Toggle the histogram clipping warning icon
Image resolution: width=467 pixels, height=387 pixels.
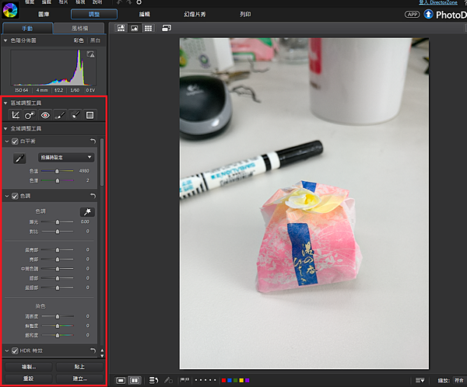(90, 54)
